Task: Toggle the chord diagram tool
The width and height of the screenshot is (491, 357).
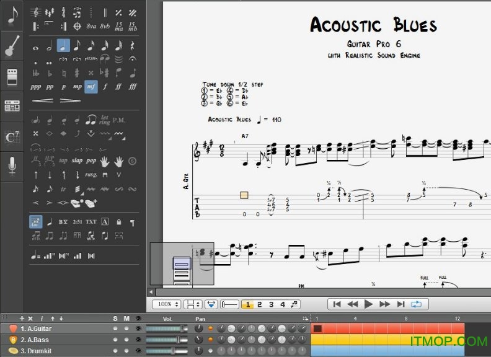Action: 36,222
